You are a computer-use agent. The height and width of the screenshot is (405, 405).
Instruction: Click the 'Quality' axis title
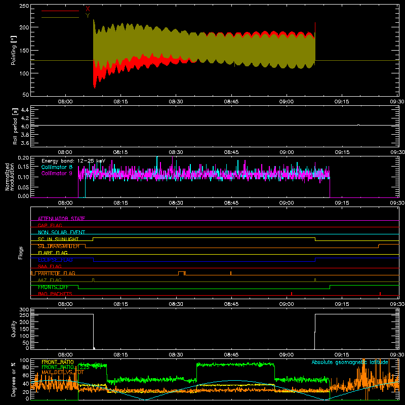[14, 329]
